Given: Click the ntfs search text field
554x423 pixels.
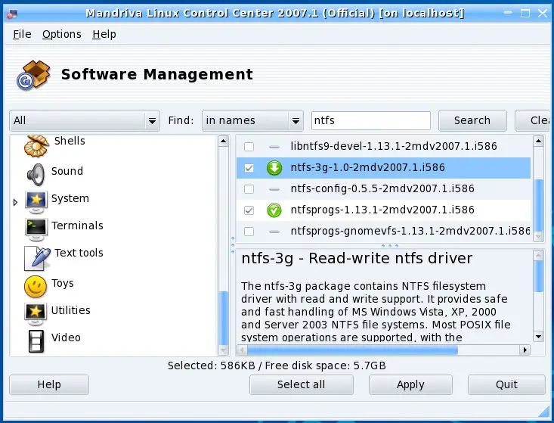Looking at the screenshot, I should 371,120.
